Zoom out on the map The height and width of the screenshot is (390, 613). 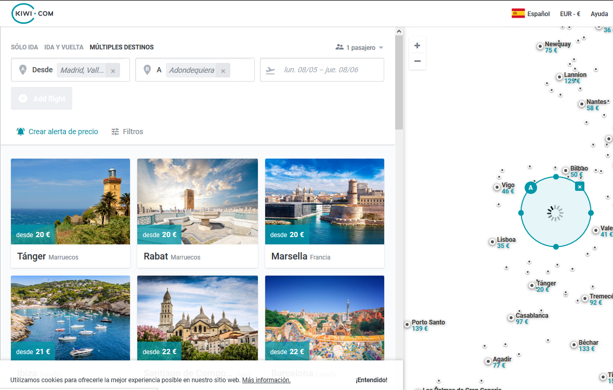tap(417, 61)
